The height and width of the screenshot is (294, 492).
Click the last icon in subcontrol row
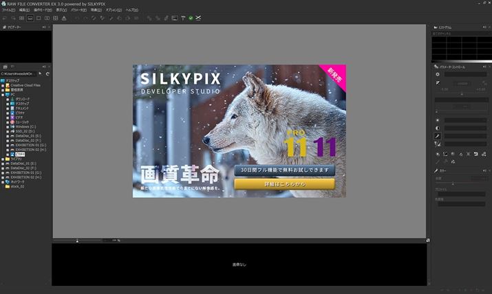[484, 154]
